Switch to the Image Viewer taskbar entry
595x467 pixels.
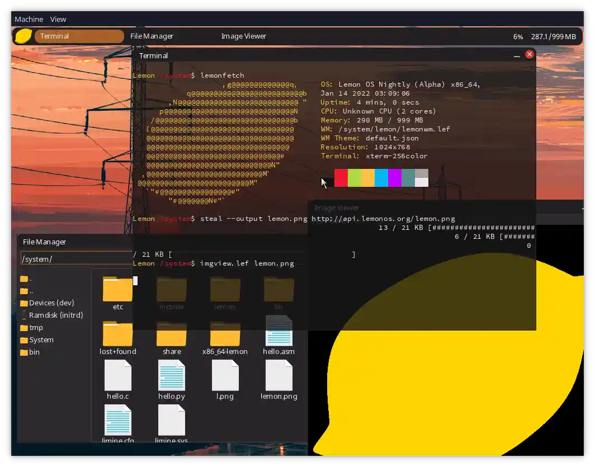tap(244, 36)
